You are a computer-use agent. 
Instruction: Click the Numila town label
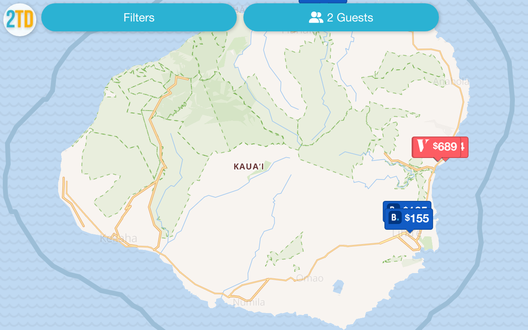click(x=249, y=302)
